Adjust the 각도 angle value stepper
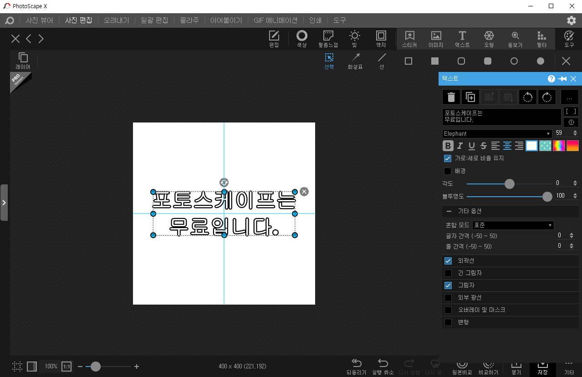Image resolution: width=582 pixels, height=377 pixels. [575, 183]
